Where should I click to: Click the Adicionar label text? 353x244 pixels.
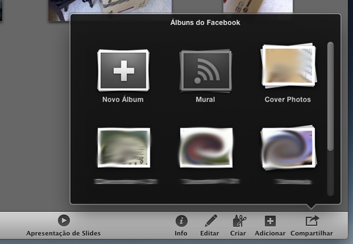click(270, 234)
